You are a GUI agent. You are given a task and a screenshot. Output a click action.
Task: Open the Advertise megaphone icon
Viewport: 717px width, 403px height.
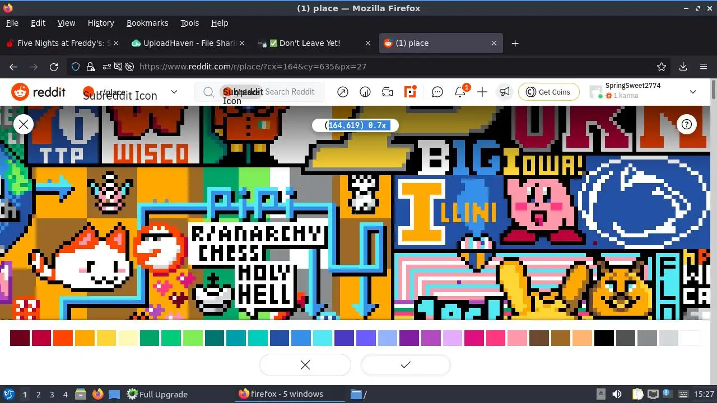pos(505,92)
